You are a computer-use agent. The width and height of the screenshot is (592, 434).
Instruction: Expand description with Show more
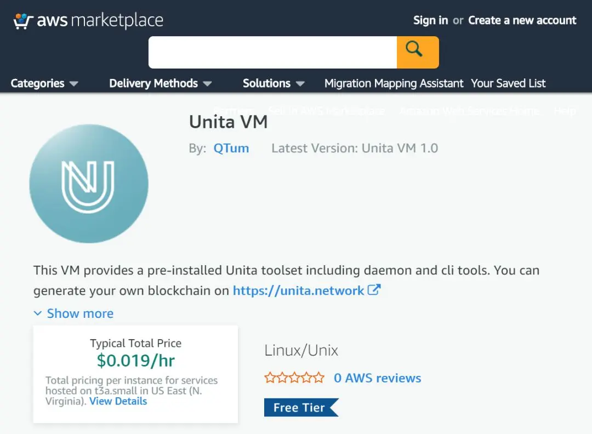[80, 313]
